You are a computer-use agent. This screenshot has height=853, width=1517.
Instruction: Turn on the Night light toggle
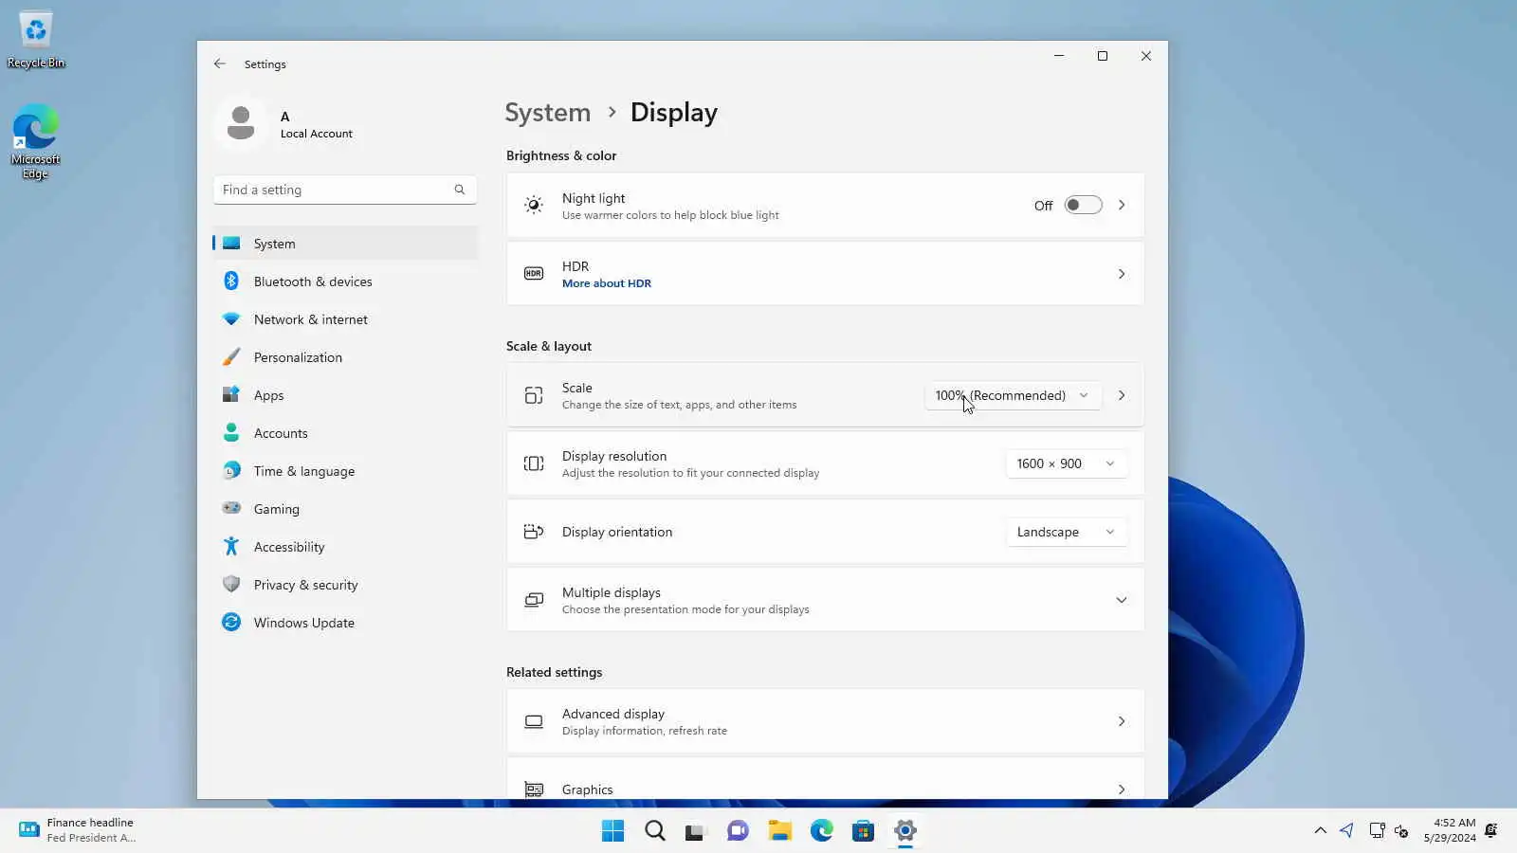(x=1083, y=206)
